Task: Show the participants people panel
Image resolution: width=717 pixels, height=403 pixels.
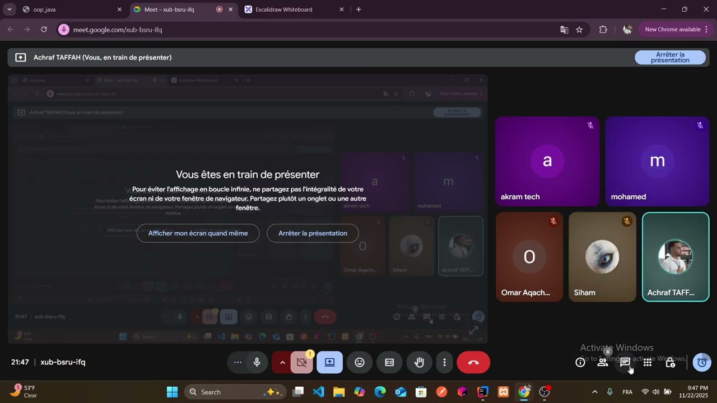Action: 603,362
